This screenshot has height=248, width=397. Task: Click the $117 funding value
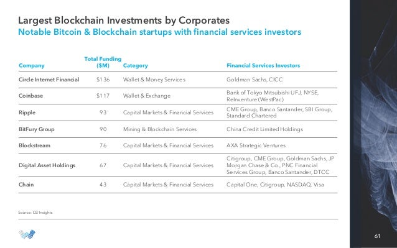click(103, 96)
